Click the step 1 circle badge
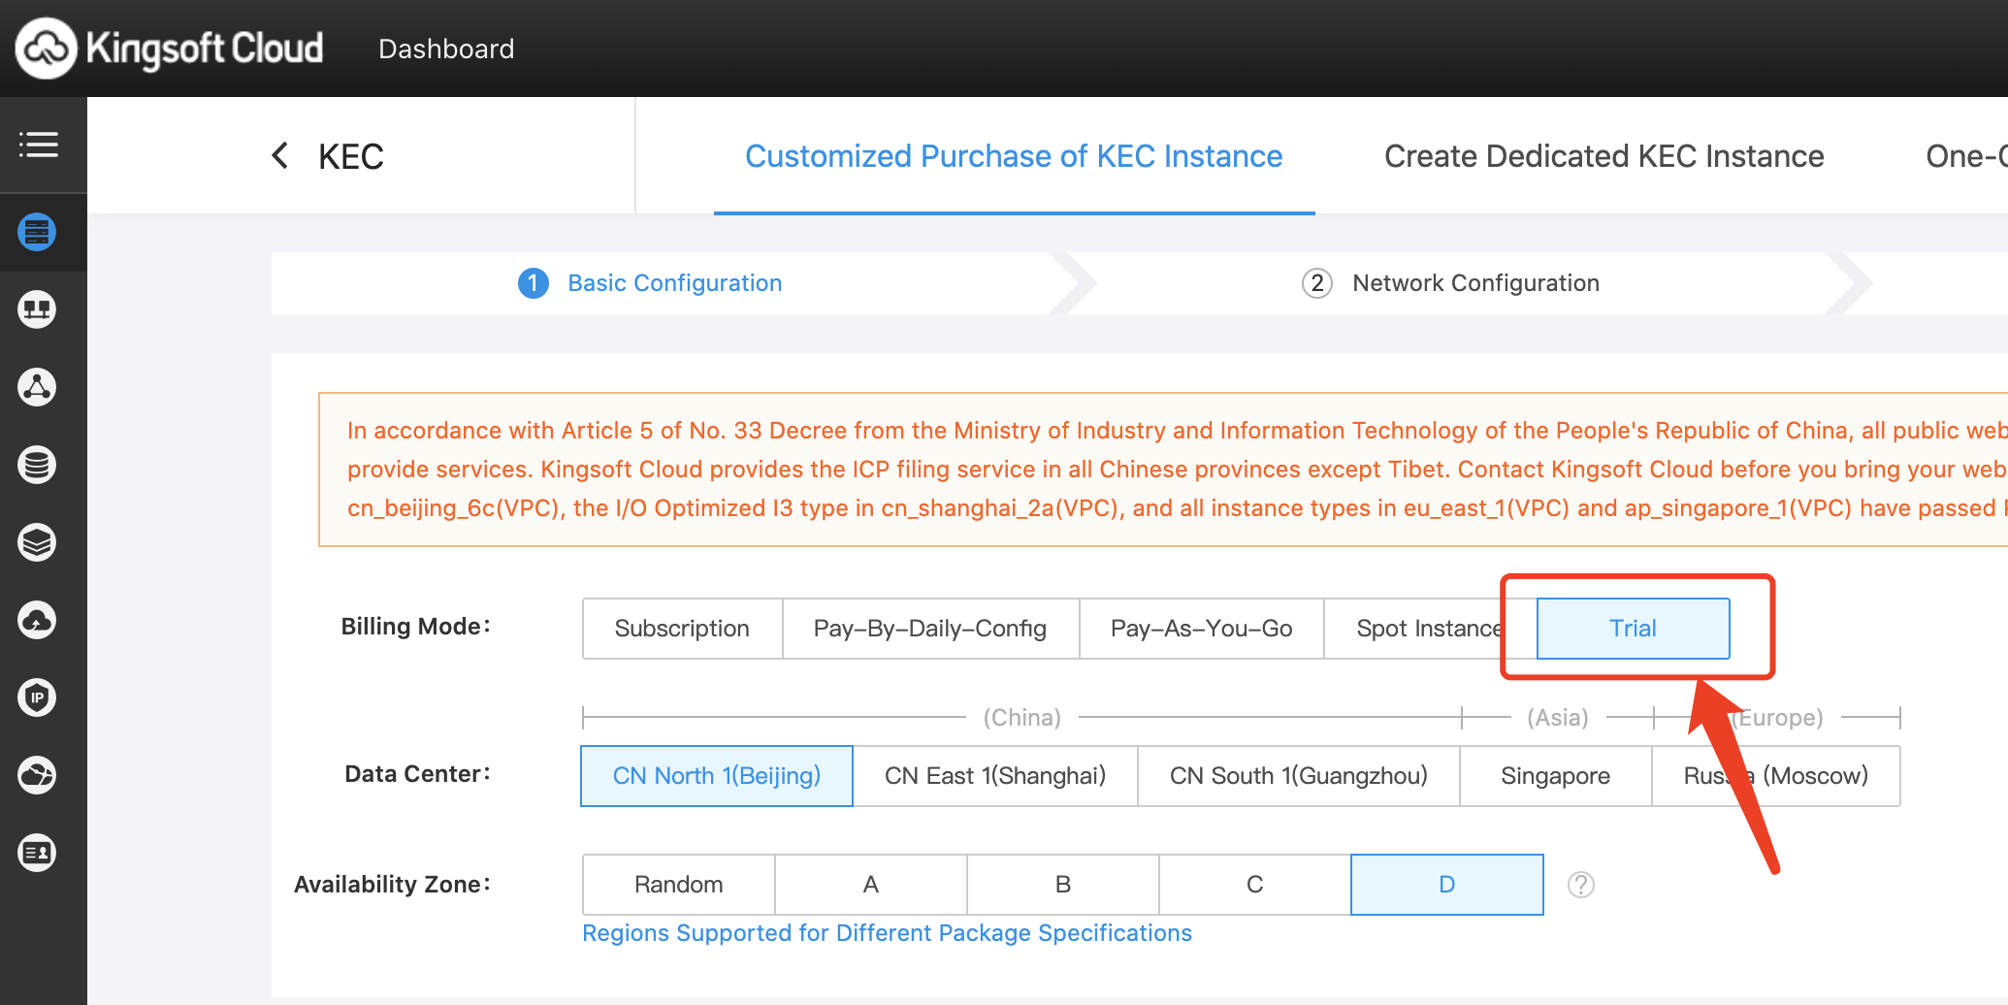Screen dimensions: 2008x1005 click(534, 283)
